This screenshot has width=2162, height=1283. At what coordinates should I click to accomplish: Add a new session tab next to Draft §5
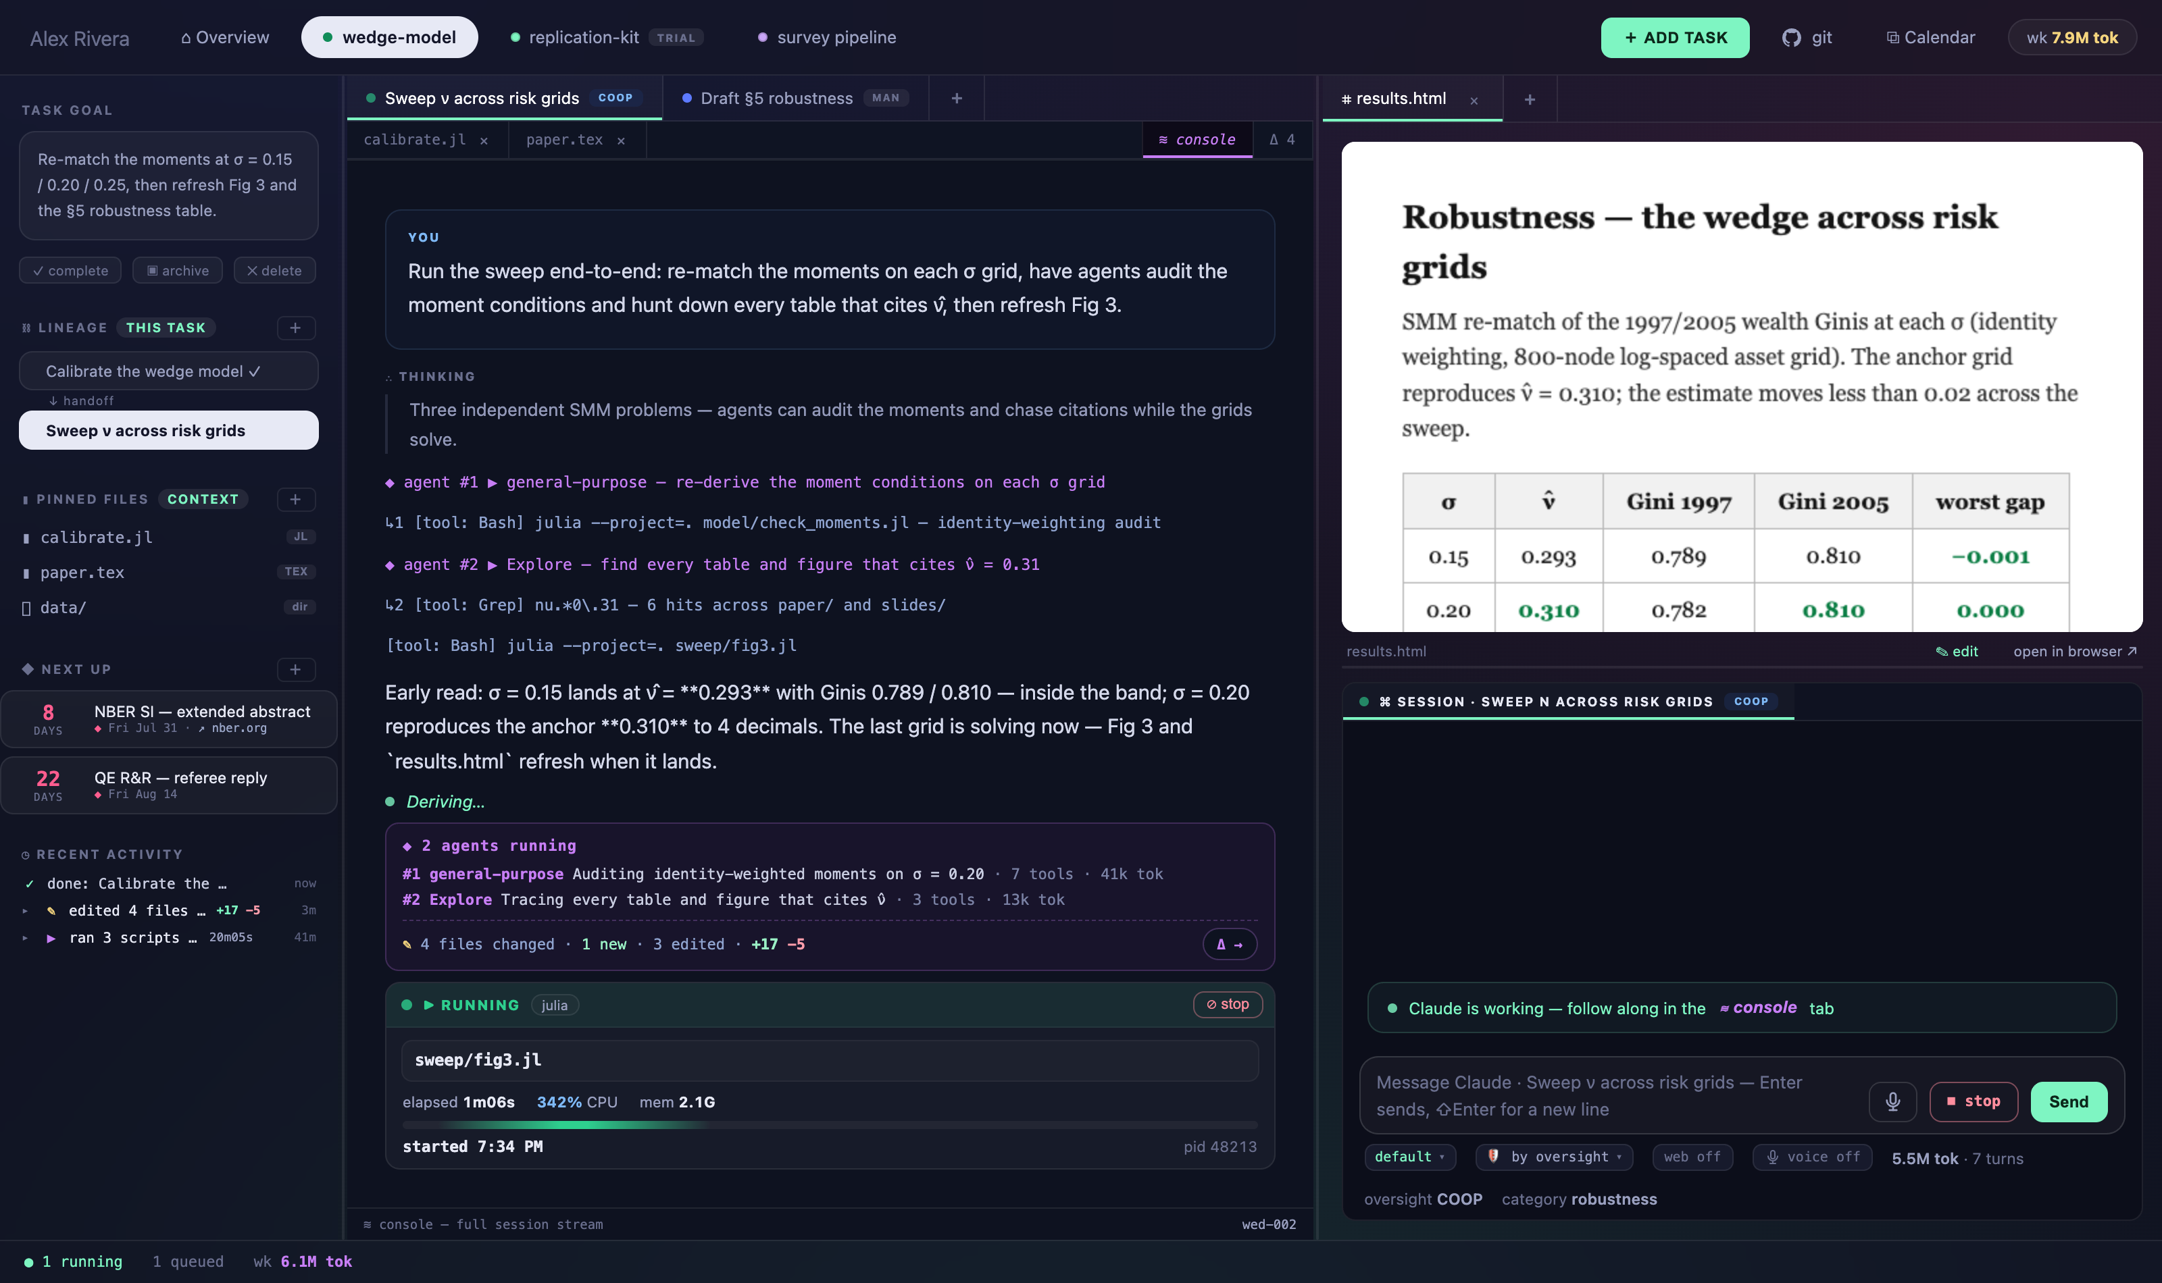coord(957,99)
